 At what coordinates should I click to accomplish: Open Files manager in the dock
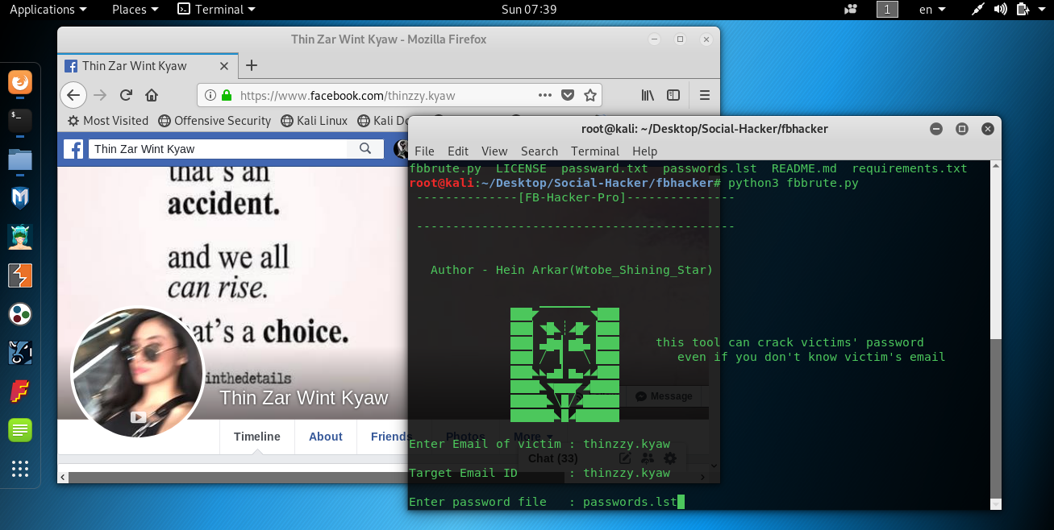pos(20,159)
